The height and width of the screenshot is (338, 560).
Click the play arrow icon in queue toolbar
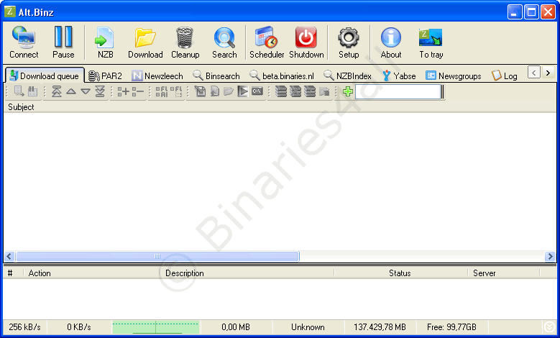(243, 91)
